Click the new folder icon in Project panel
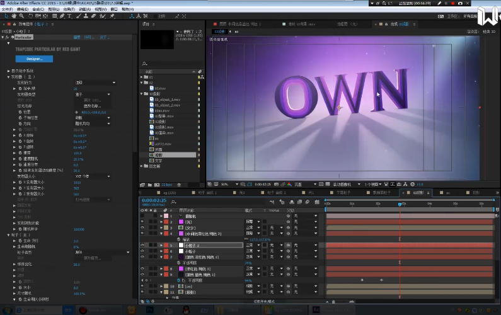The width and height of the screenshot is (501, 315). coord(151,184)
